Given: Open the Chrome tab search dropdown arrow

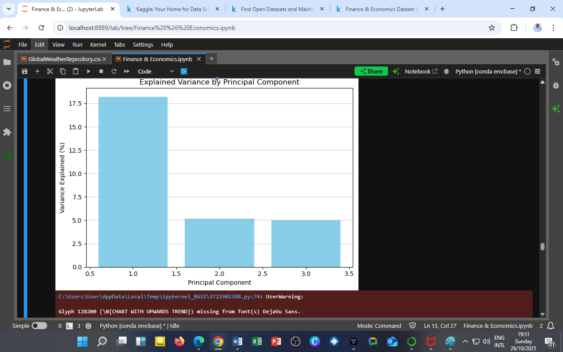Looking at the screenshot, I should [x=8, y=9].
